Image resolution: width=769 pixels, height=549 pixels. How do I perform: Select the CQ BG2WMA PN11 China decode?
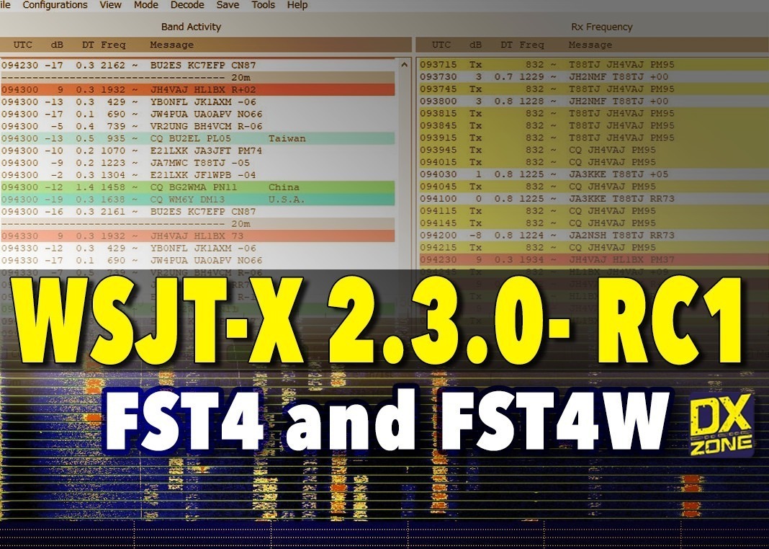197,187
